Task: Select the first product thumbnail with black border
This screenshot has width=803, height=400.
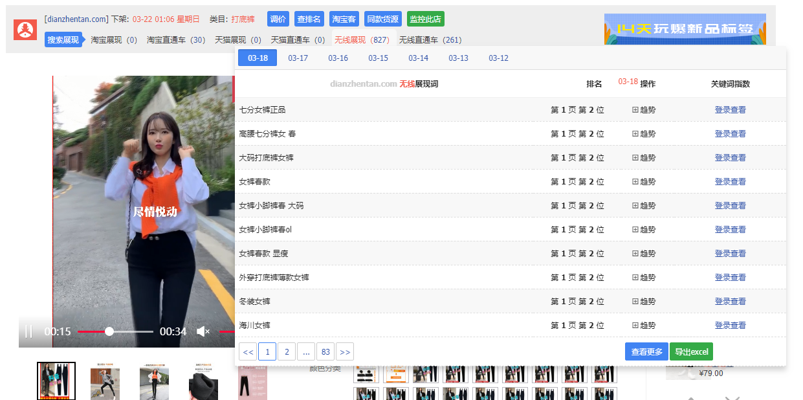Action: 56,381
